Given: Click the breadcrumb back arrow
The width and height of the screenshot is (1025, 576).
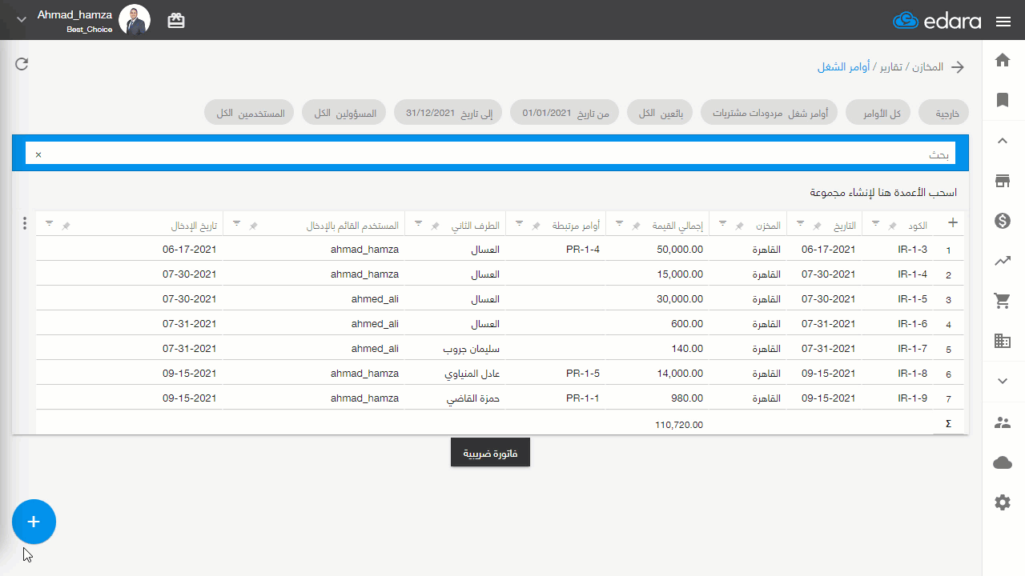Looking at the screenshot, I should tap(958, 67).
